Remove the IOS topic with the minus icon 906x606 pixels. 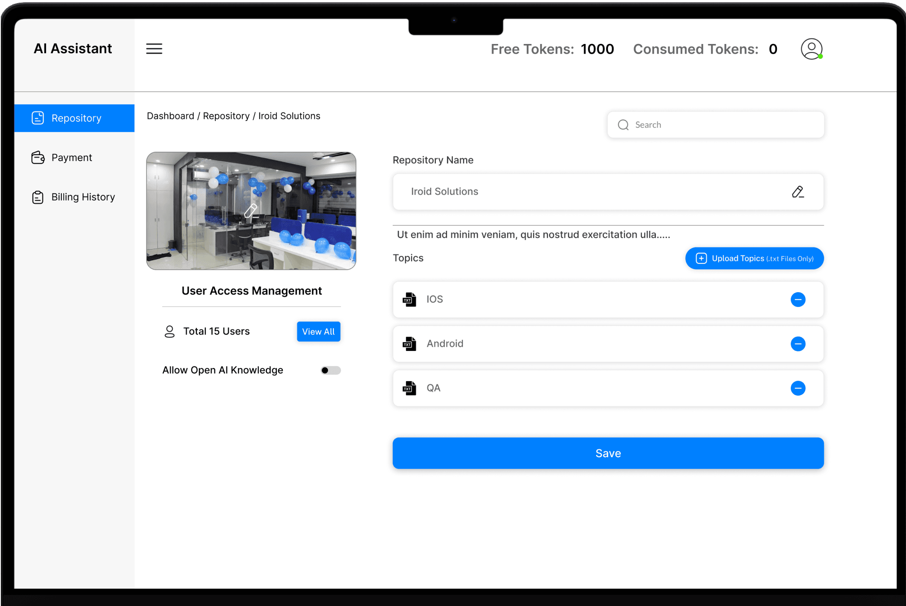[x=798, y=299]
